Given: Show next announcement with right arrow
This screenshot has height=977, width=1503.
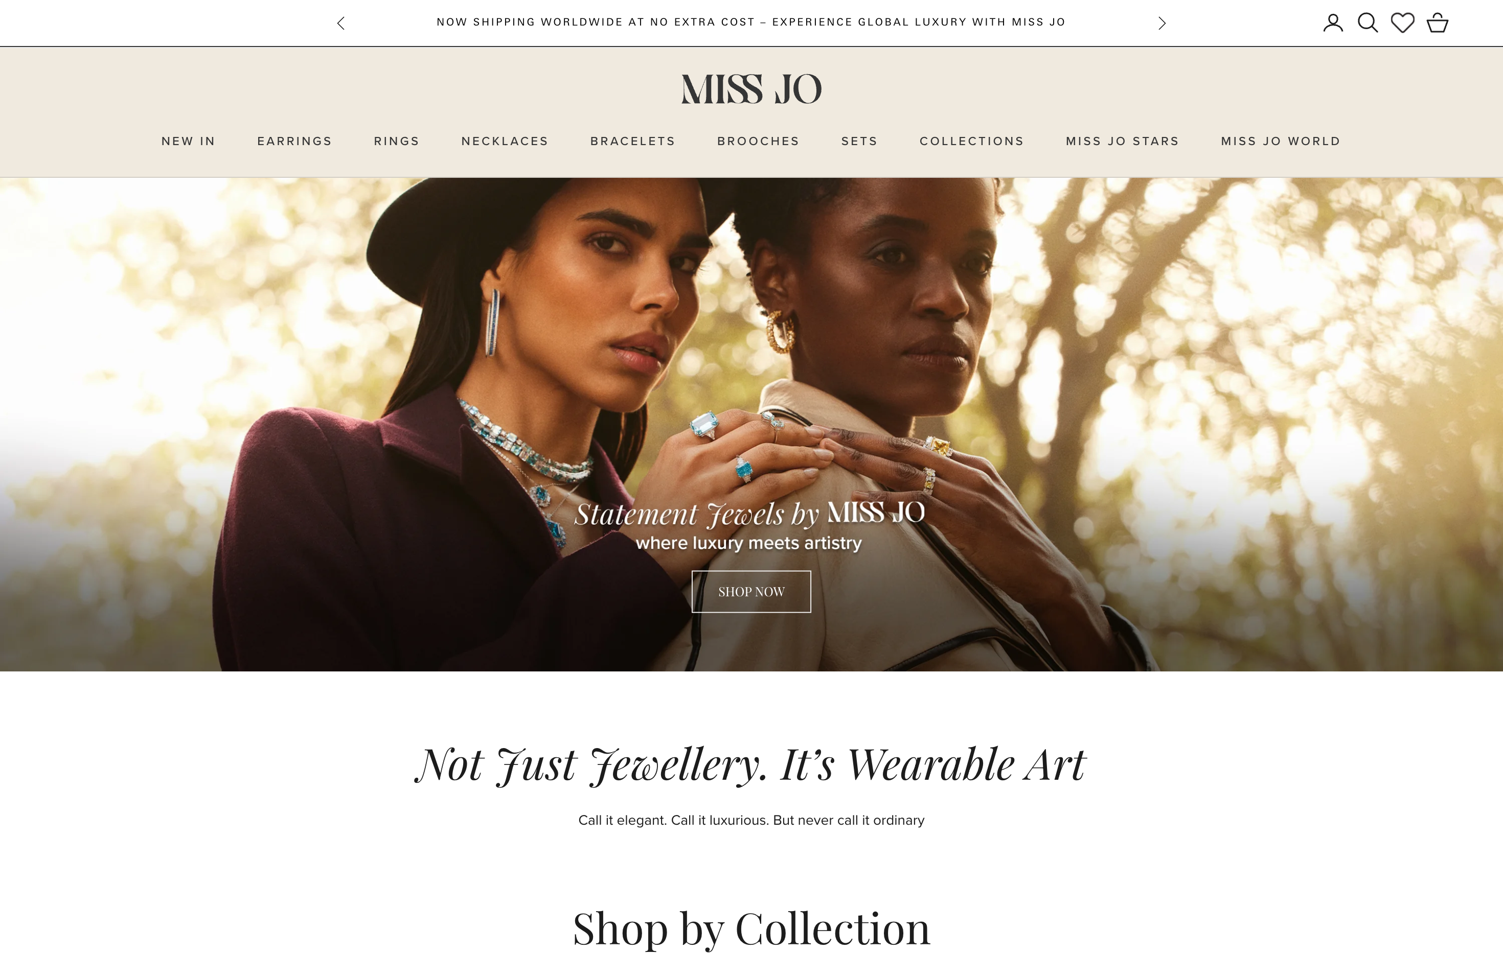Looking at the screenshot, I should pyautogui.click(x=1162, y=24).
